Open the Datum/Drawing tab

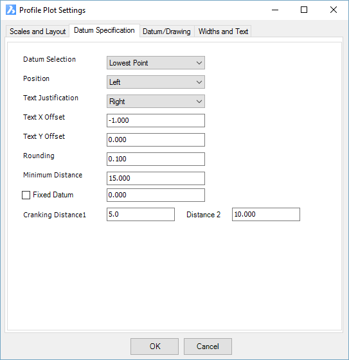(166, 32)
